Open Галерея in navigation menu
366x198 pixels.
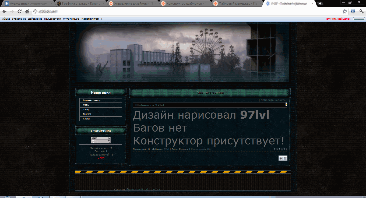tap(101, 114)
